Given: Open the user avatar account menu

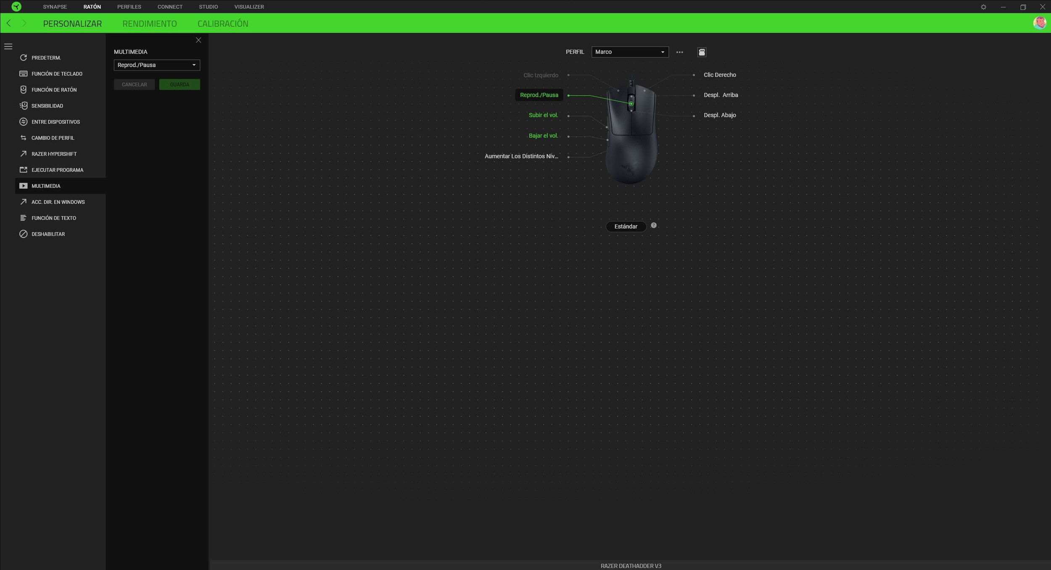Looking at the screenshot, I should pos(1039,23).
